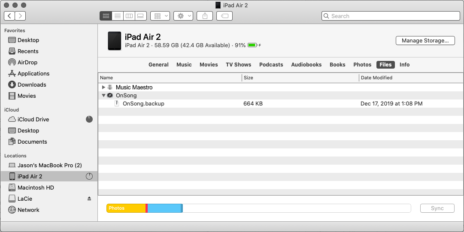The height and width of the screenshot is (232, 464).
Task: Sort by Size column header
Action: 300,78
